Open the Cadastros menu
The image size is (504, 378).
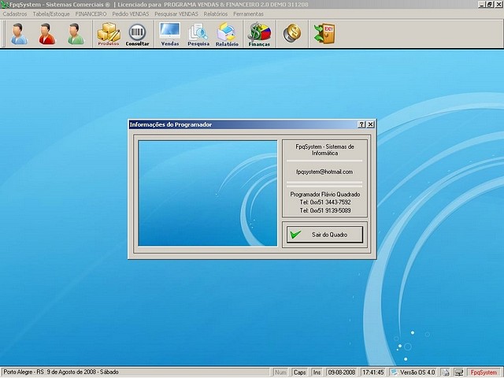15,14
